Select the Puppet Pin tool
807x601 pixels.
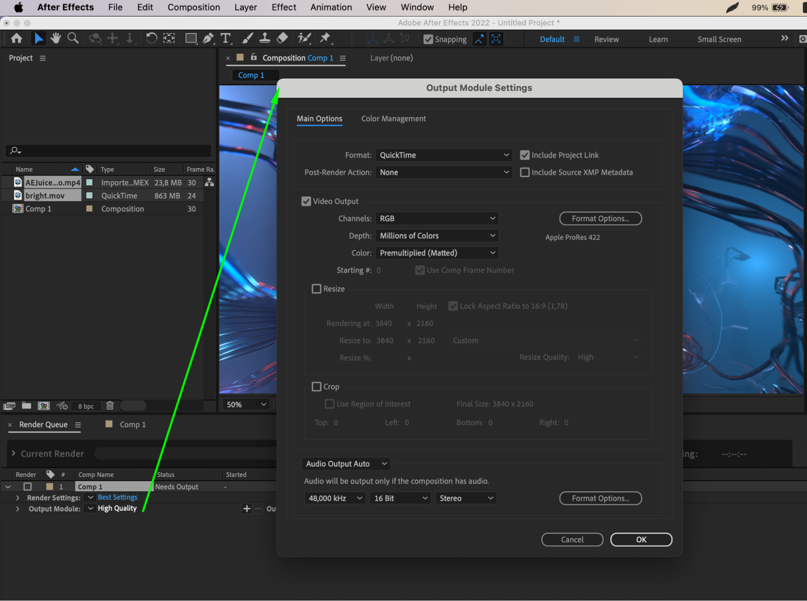tap(325, 39)
